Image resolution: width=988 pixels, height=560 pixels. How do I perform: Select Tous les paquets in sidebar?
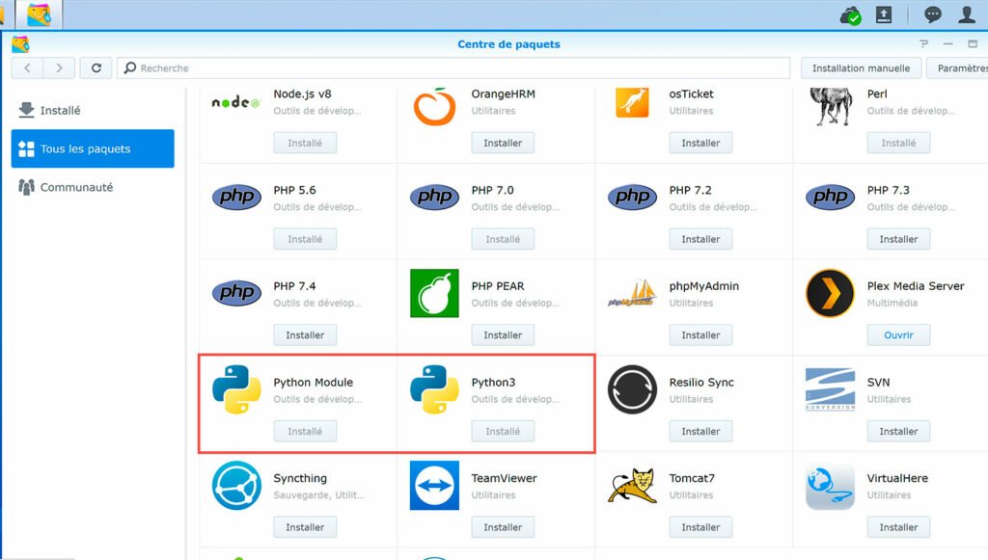[x=93, y=148]
